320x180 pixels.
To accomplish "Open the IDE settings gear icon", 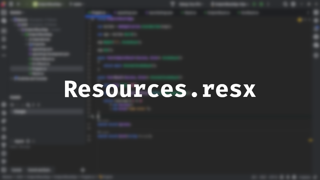I will coord(293,4).
